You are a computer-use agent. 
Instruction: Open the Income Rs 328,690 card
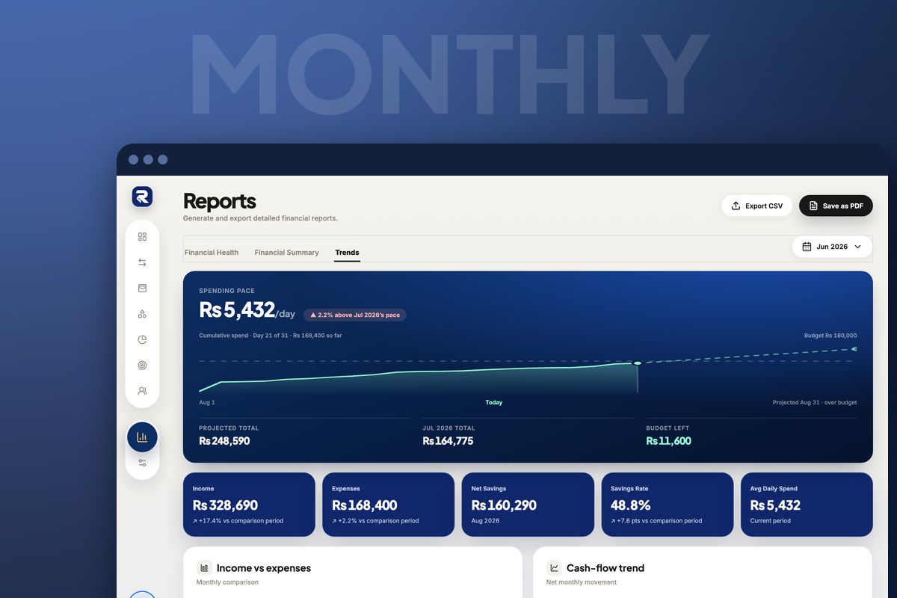[x=249, y=505]
